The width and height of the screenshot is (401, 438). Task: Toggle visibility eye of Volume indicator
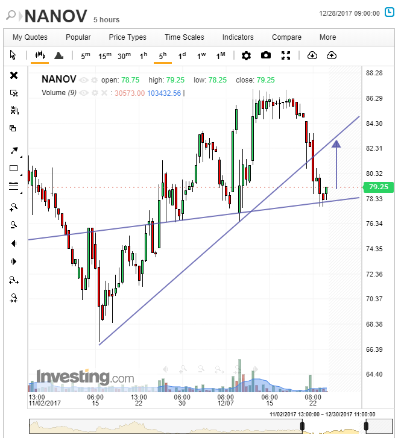tap(84, 93)
